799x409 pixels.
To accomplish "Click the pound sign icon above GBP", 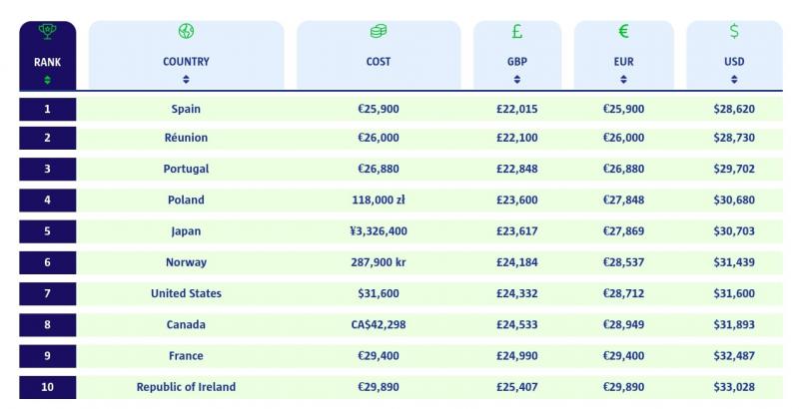I will 516,32.
